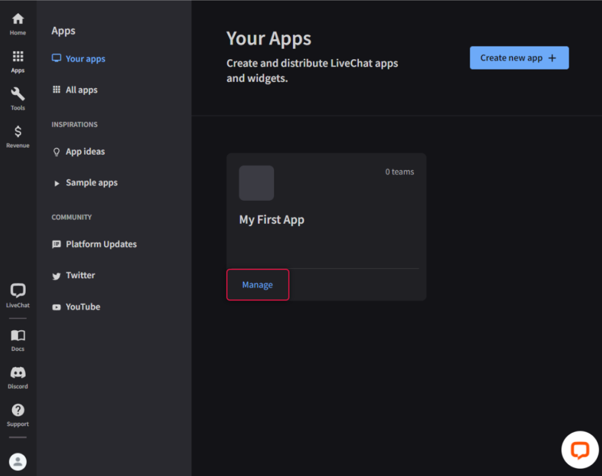
Task: Click the Create new app button
Action: (x=519, y=58)
